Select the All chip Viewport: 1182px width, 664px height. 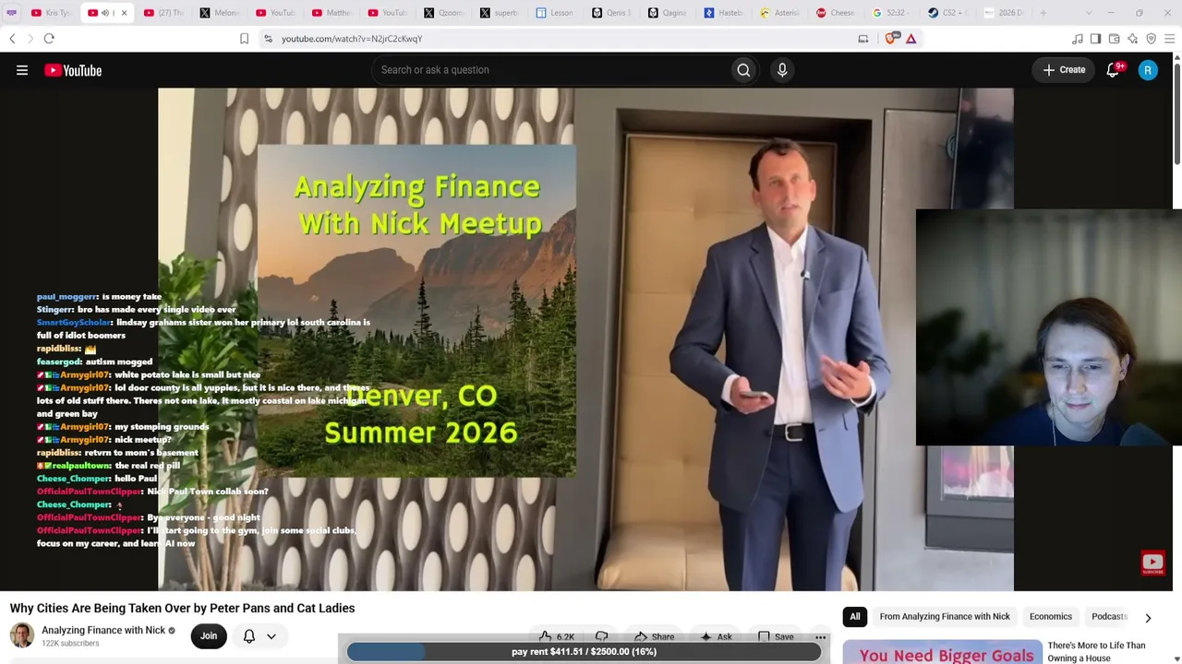(x=855, y=617)
